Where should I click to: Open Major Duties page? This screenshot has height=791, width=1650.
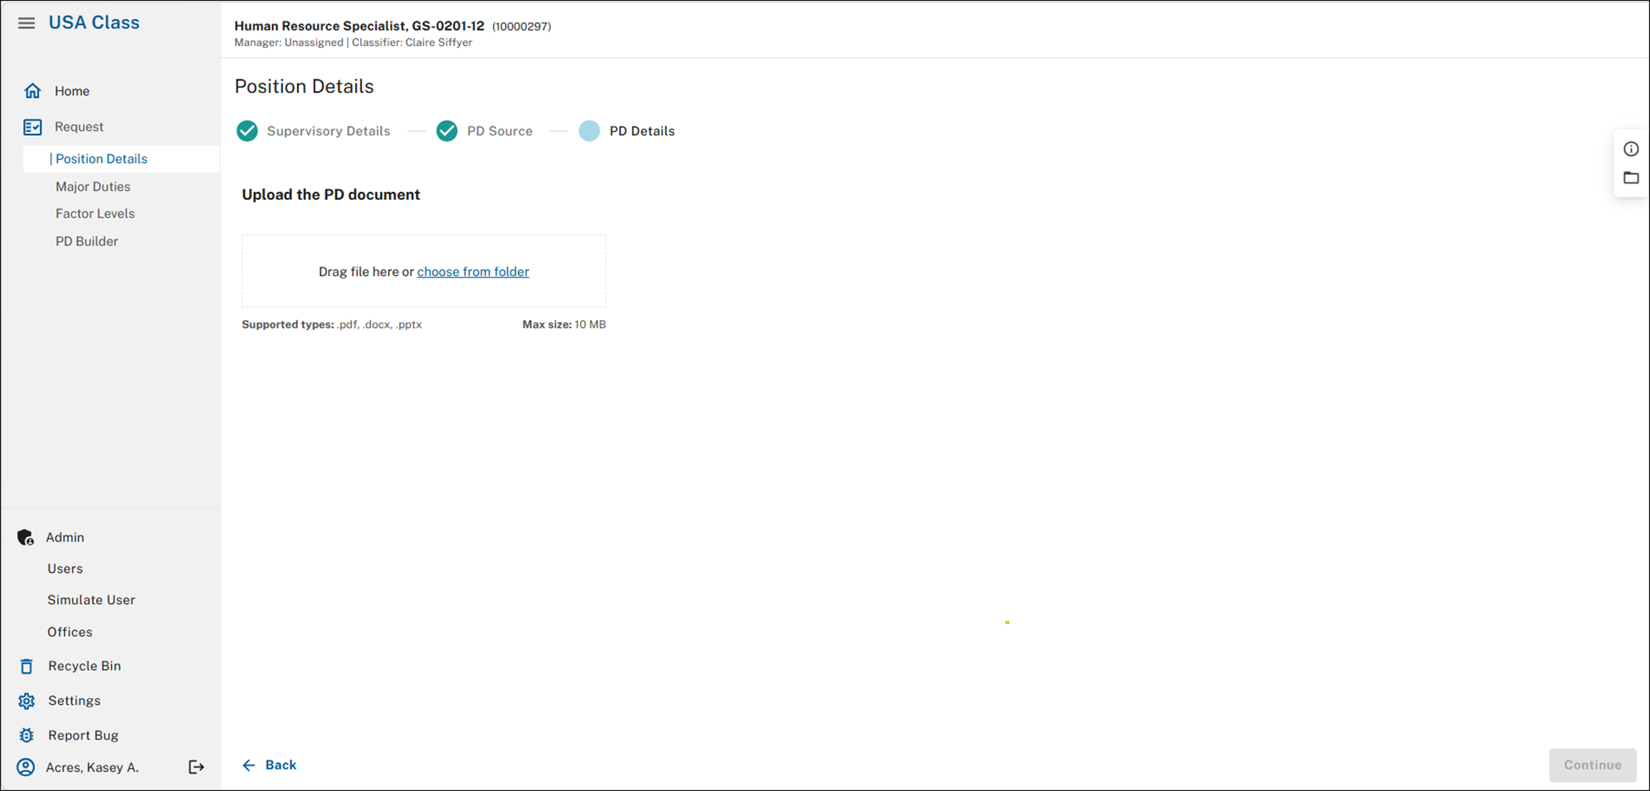(93, 187)
